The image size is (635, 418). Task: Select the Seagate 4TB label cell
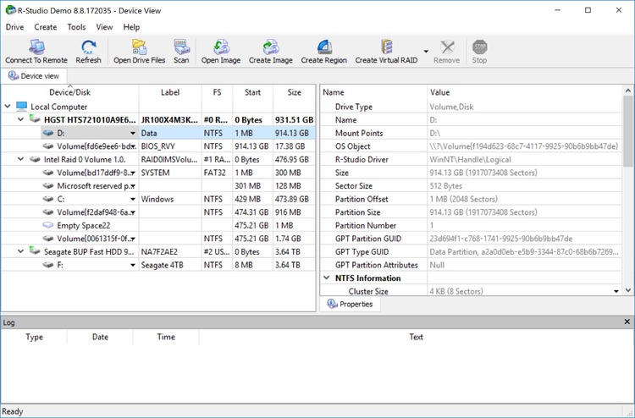[x=170, y=265]
